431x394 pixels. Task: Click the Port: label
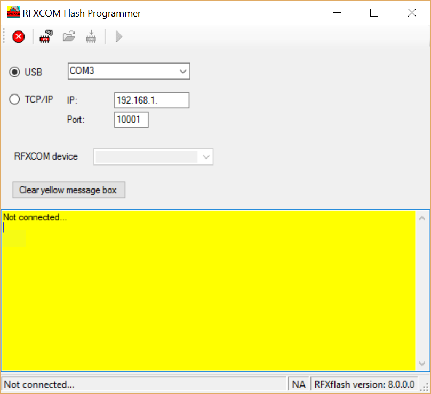click(76, 120)
